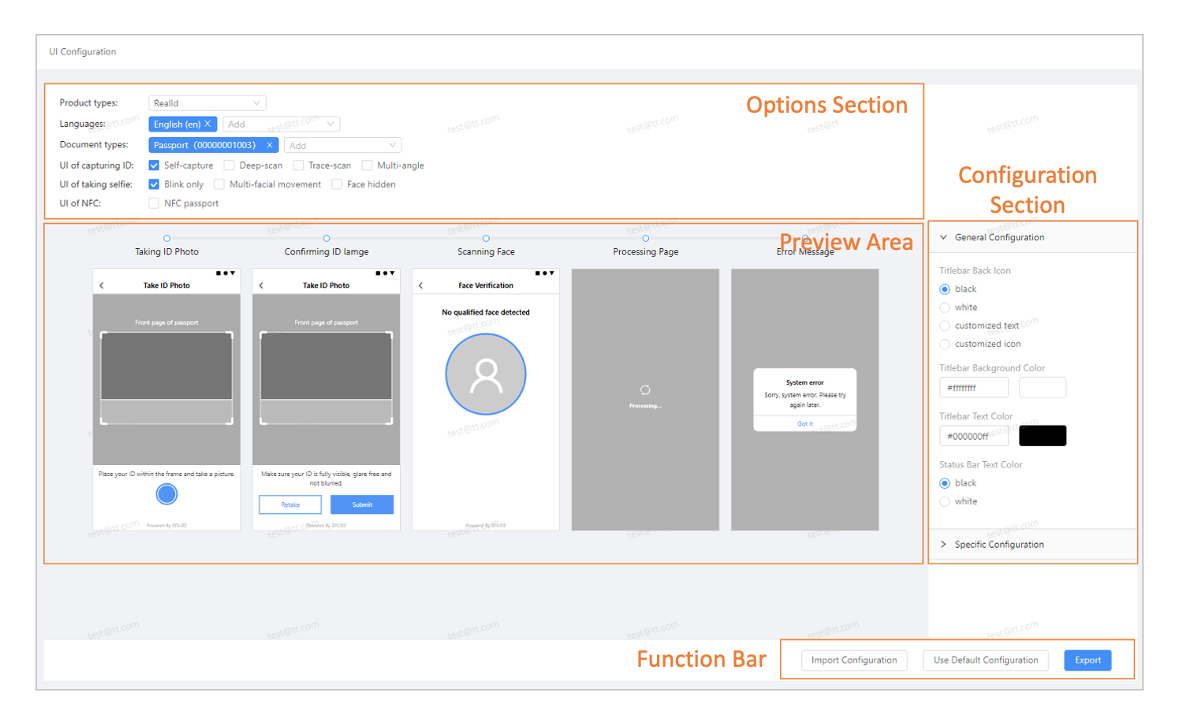Image resolution: width=1183 pixels, height=722 pixels.
Task: Click the face avatar icon on Face Verification screen
Action: [486, 374]
